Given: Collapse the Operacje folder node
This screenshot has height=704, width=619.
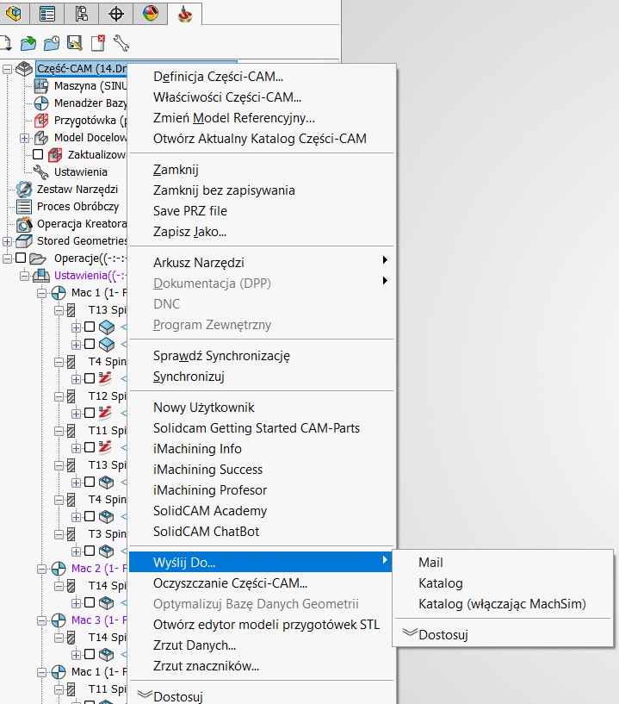Looking at the screenshot, I should point(7,259).
